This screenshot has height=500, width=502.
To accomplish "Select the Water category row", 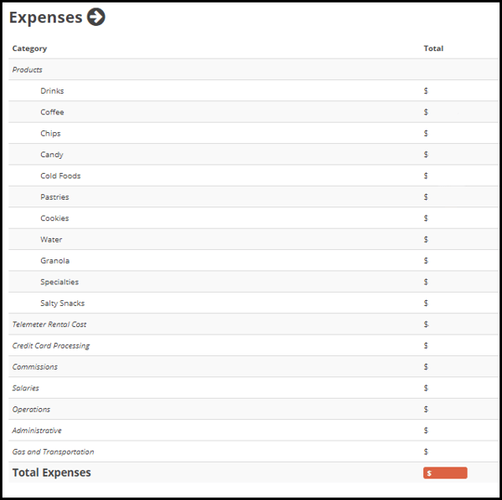I will click(x=254, y=239).
